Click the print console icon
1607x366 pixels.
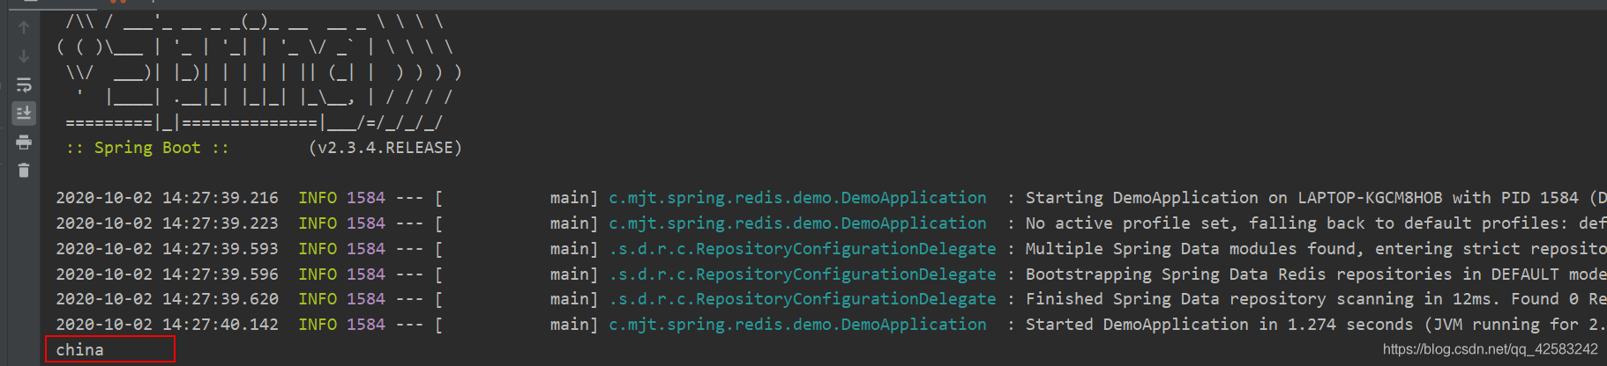coord(24,142)
